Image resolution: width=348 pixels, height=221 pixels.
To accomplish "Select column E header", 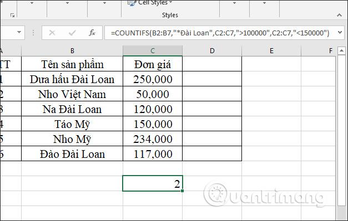I will (271, 51).
